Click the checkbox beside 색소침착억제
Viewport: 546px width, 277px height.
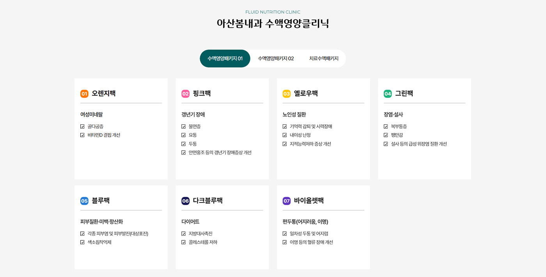coord(82,242)
